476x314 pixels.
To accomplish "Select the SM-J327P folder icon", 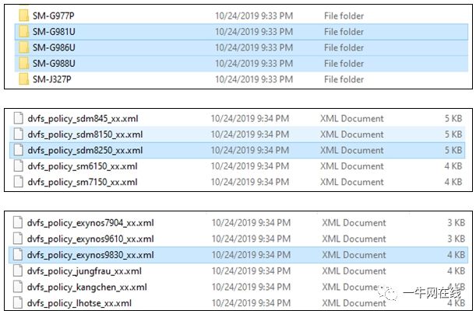I will pos(23,79).
